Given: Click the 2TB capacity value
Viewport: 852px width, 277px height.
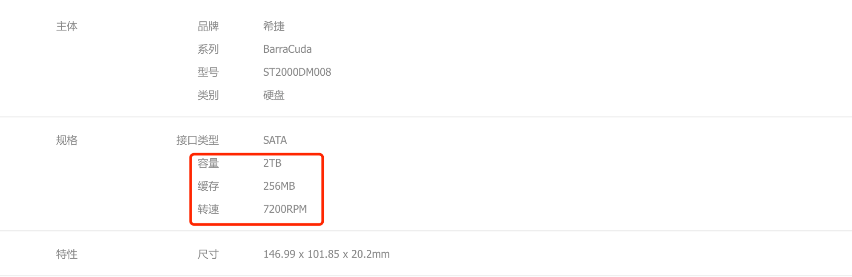Looking at the screenshot, I should pyautogui.click(x=272, y=163).
